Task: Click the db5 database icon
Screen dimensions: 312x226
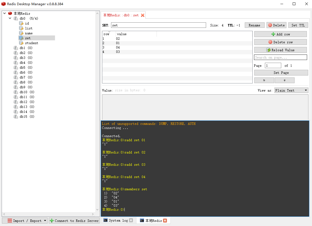Action: 16,68
